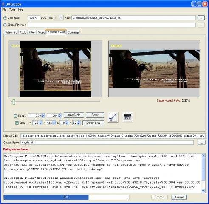Browse for output file name location
This screenshot has height=204, width=209.
point(201,142)
